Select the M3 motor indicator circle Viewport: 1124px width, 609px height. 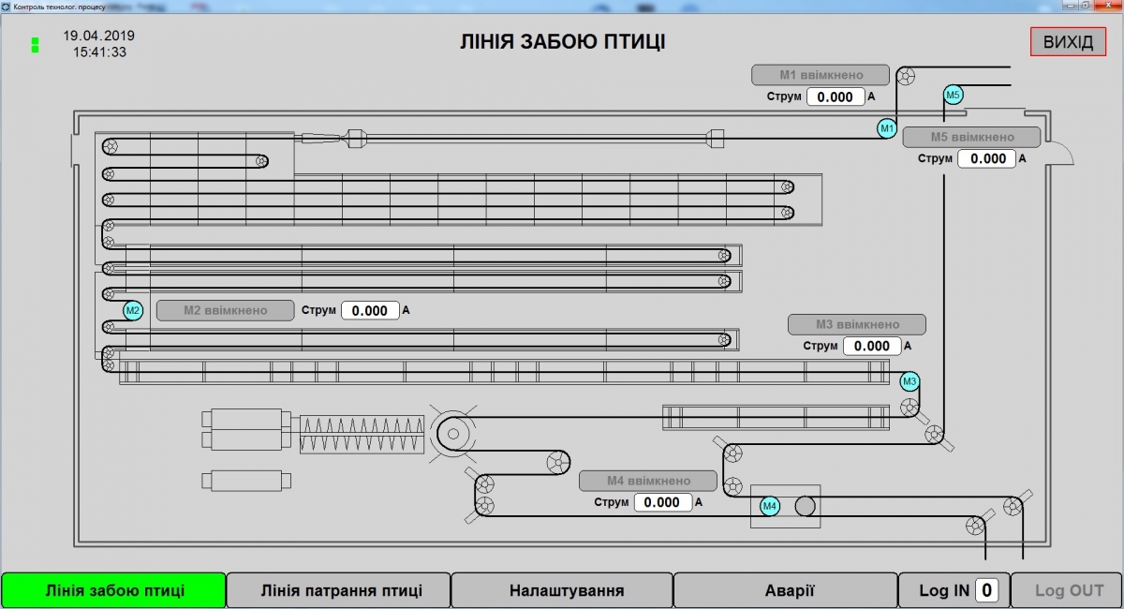pos(910,381)
